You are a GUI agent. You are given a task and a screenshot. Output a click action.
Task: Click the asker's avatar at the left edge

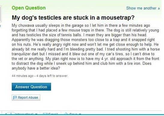pos(1,14)
